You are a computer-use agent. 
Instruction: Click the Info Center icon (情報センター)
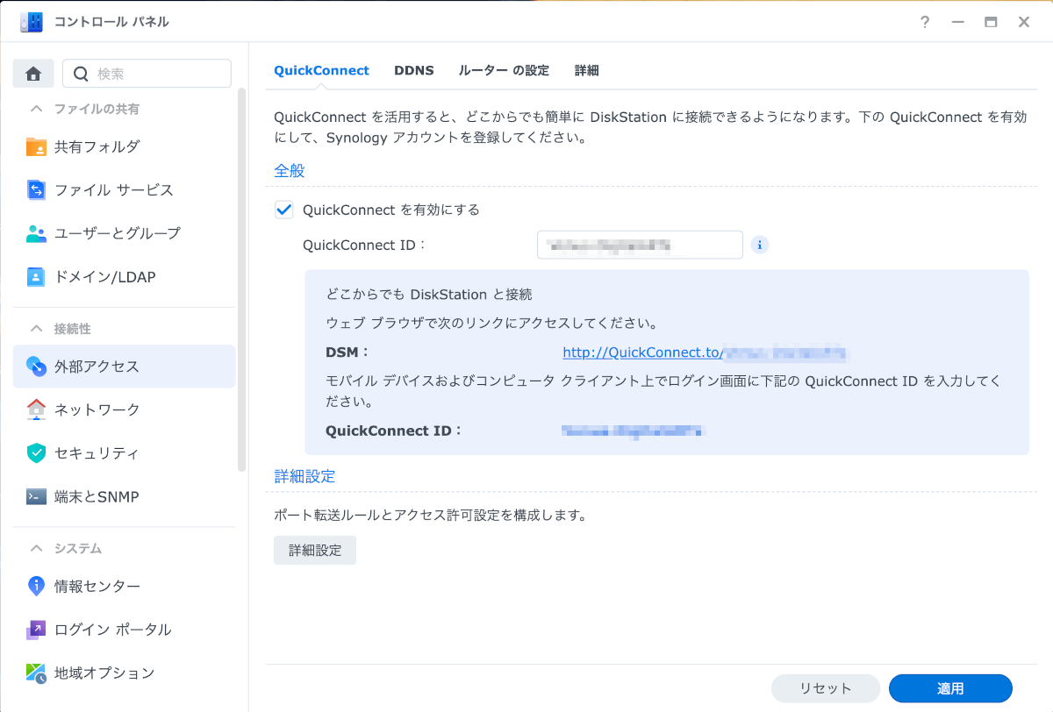click(x=36, y=586)
